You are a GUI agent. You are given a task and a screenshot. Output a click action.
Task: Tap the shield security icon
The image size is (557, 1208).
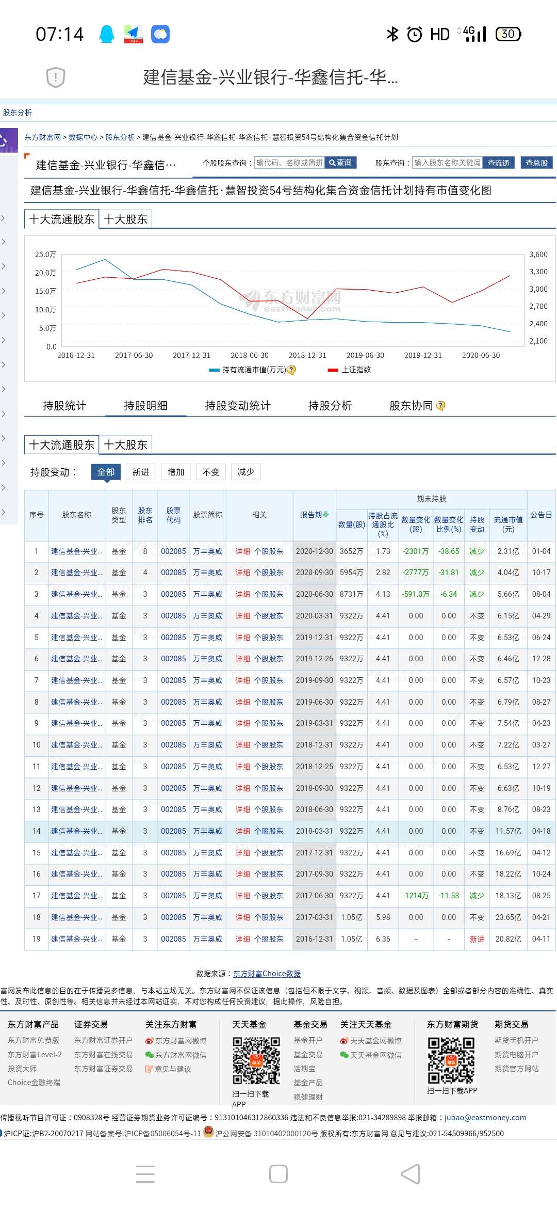(56, 77)
